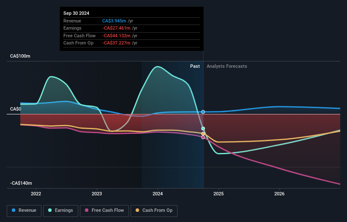Viewport: 347px width, 222px height.
Task: Click the 2026 x-axis label
Action: click(279, 194)
